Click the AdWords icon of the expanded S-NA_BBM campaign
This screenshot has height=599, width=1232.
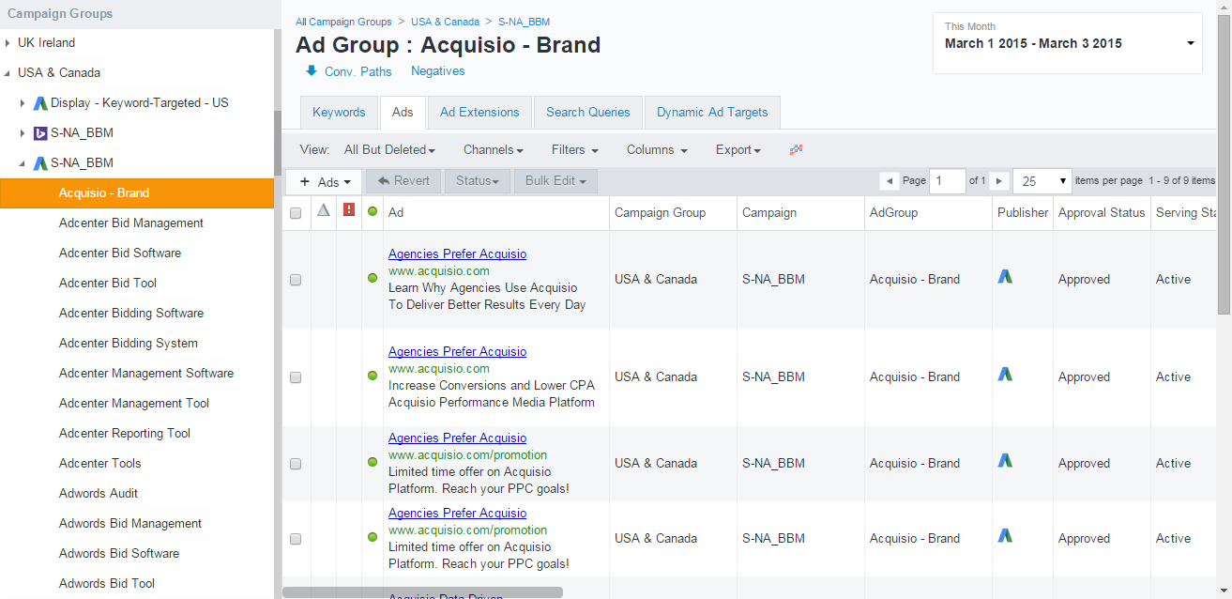coord(40,163)
